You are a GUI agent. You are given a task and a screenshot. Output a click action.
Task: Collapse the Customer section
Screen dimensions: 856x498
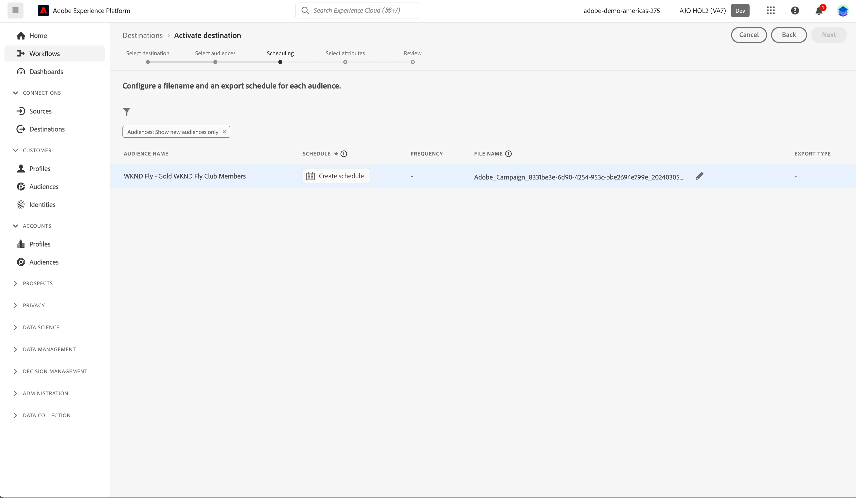(15, 150)
